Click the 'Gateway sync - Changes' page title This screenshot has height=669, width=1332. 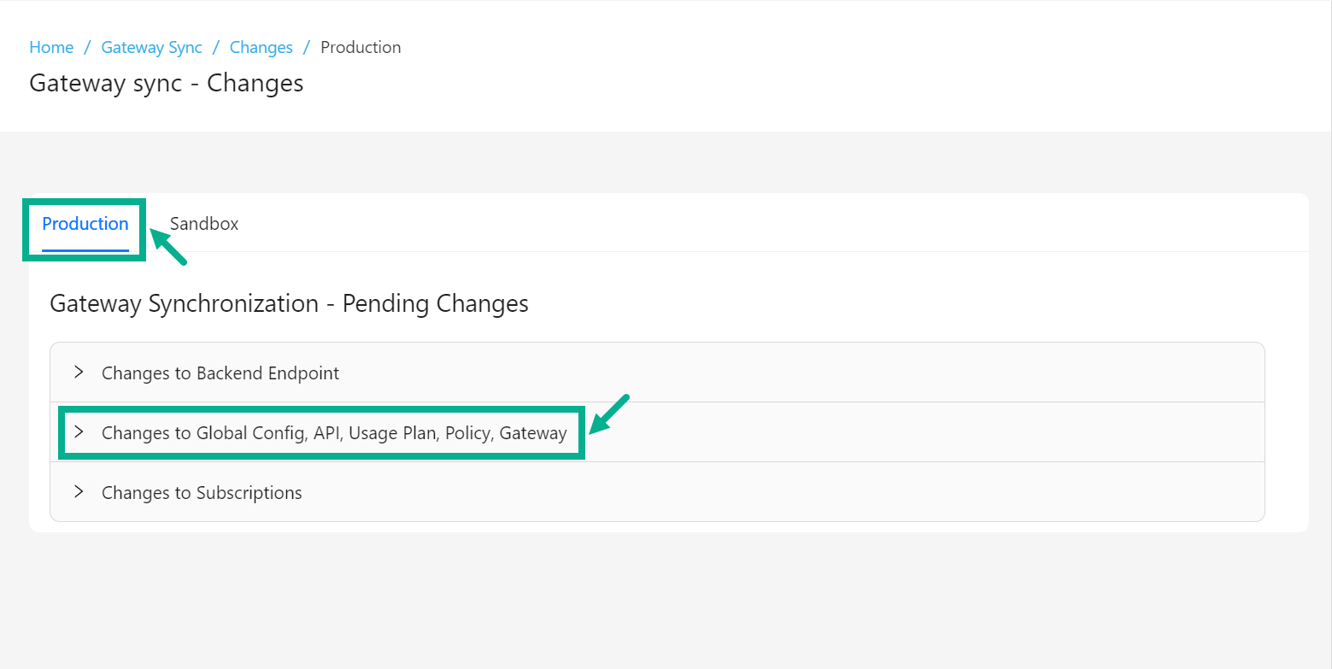(x=167, y=83)
